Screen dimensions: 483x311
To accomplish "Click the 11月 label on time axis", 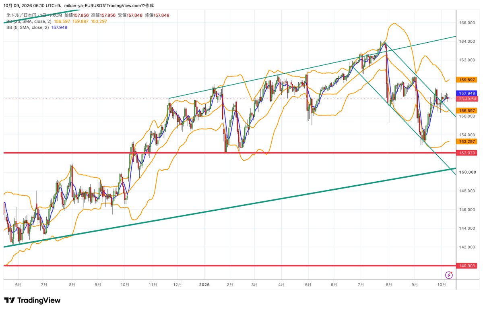I will [153, 284].
